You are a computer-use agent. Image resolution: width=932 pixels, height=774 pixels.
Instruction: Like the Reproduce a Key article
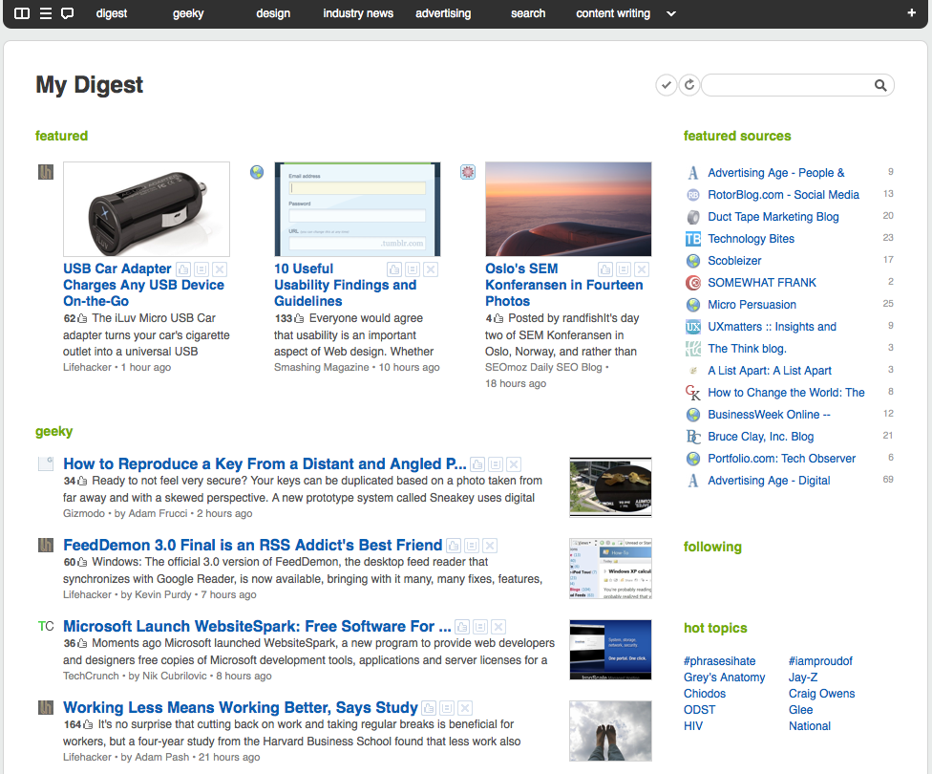[477, 464]
